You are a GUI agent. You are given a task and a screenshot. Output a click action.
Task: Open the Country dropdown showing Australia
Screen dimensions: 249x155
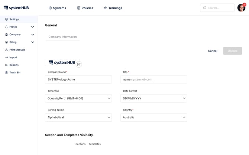tap(154, 118)
